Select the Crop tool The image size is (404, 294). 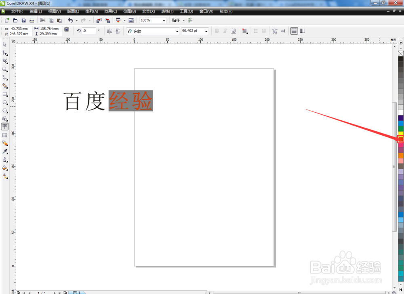4,61
